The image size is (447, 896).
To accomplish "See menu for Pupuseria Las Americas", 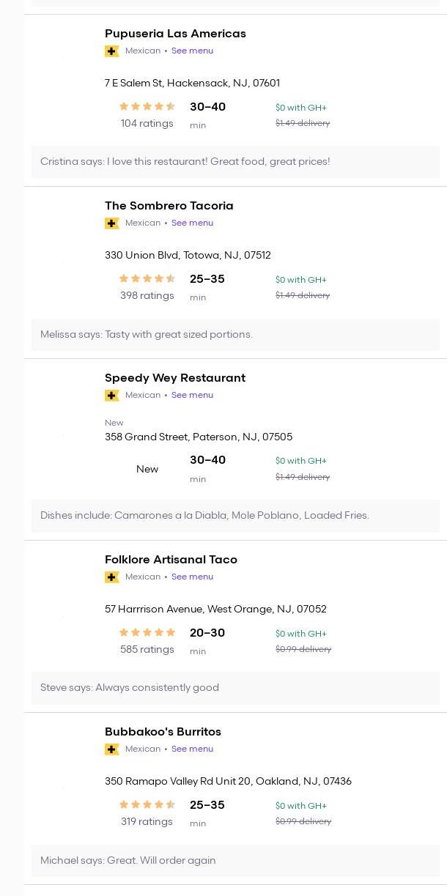I will (192, 51).
